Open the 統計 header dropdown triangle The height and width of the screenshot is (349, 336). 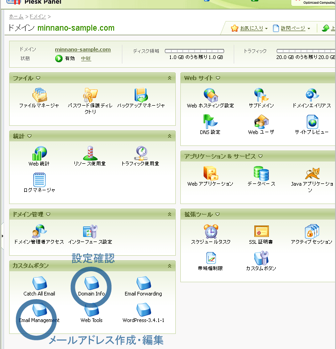(29, 136)
